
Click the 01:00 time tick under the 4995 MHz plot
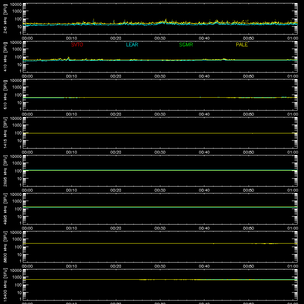coord(293,228)
